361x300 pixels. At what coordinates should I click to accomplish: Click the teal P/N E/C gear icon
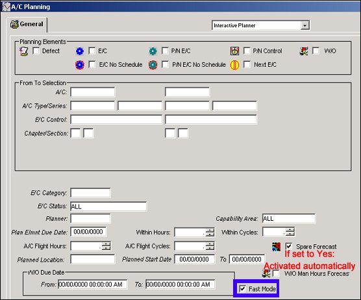[x=153, y=51]
